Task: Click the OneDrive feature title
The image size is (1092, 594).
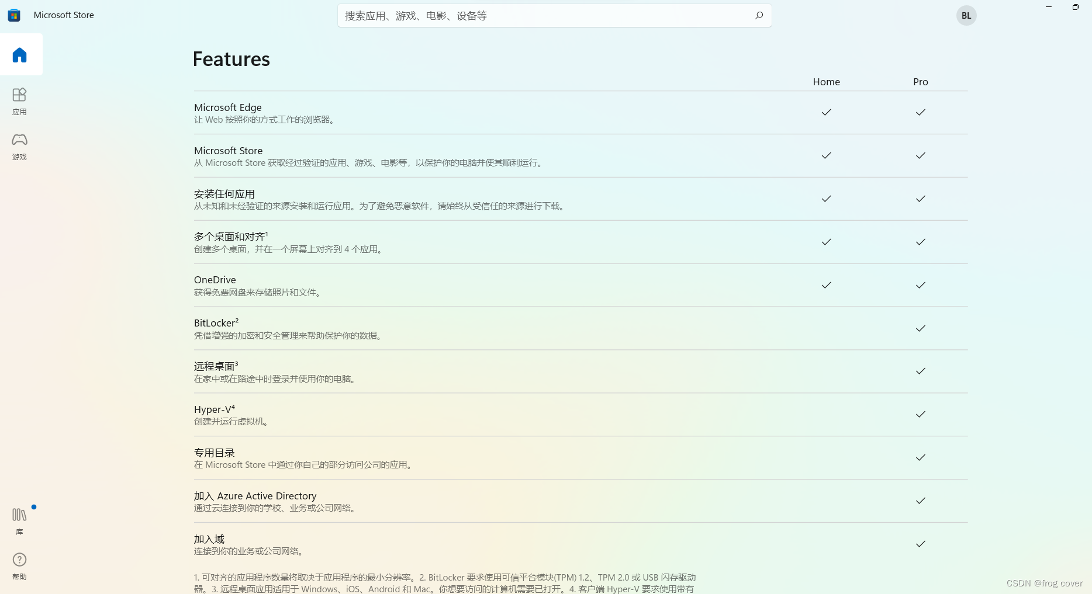Action: (215, 280)
